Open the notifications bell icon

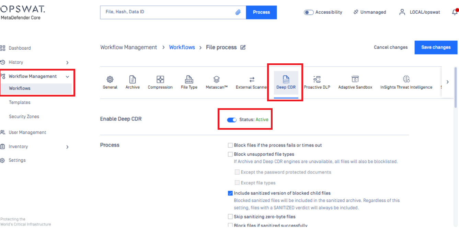click(x=455, y=12)
